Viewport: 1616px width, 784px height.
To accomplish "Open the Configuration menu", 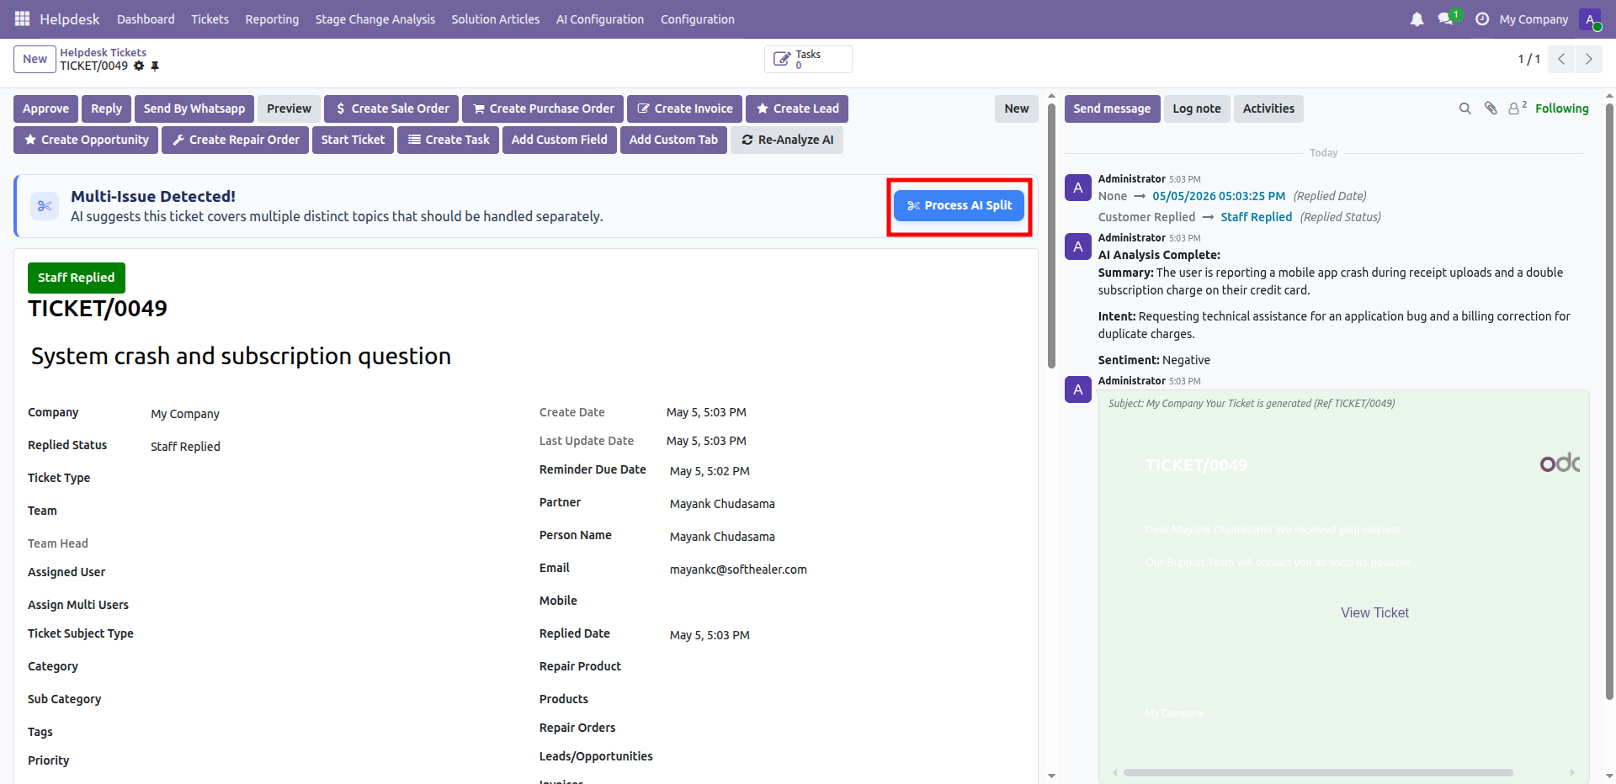I will click(x=698, y=19).
